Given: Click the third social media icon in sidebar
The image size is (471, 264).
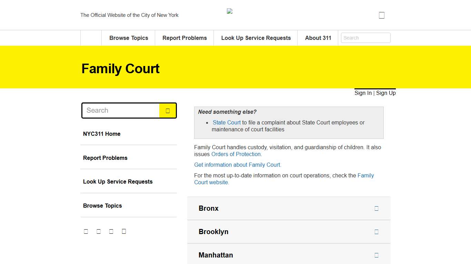Looking at the screenshot, I should [x=111, y=231].
